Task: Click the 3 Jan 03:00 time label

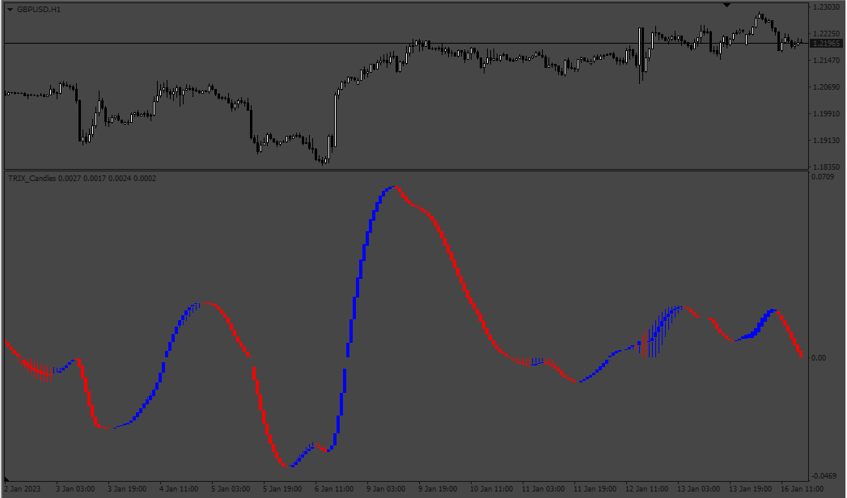Action: click(75, 489)
